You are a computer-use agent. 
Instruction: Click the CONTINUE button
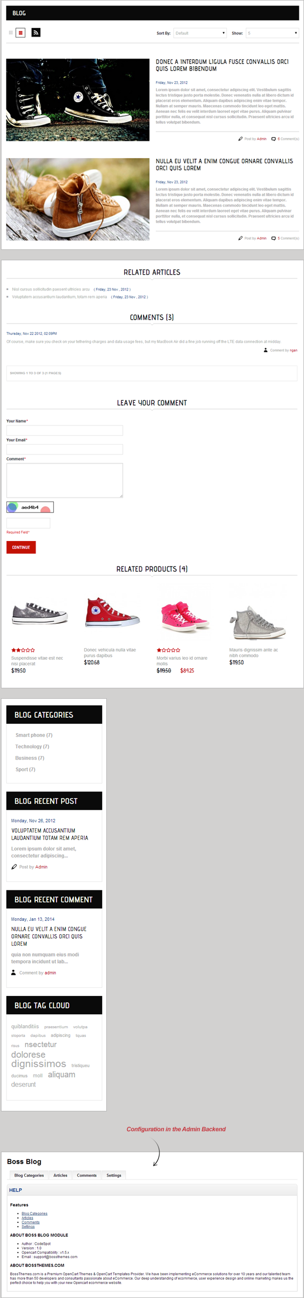pos(21,547)
